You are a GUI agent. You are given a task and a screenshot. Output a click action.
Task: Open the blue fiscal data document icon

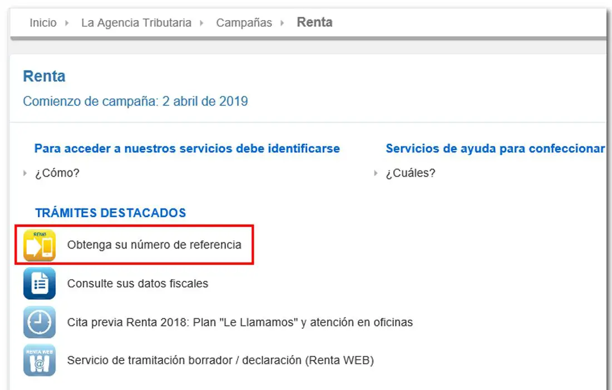click(40, 284)
